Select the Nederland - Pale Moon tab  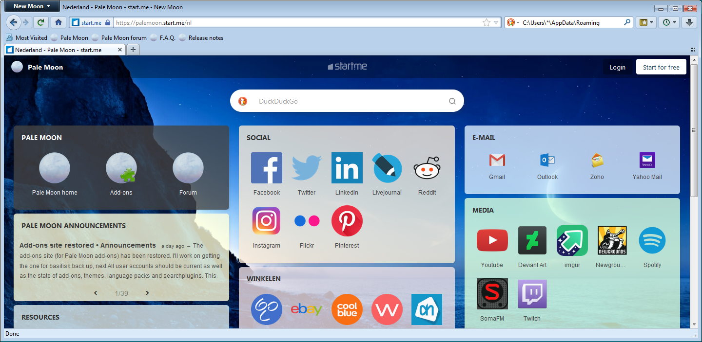coord(64,50)
